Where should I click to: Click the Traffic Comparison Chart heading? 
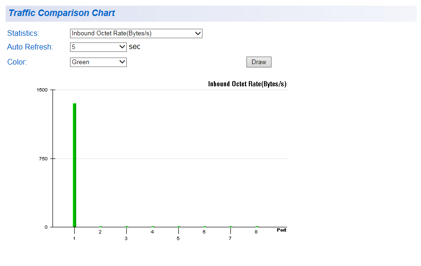62,13
